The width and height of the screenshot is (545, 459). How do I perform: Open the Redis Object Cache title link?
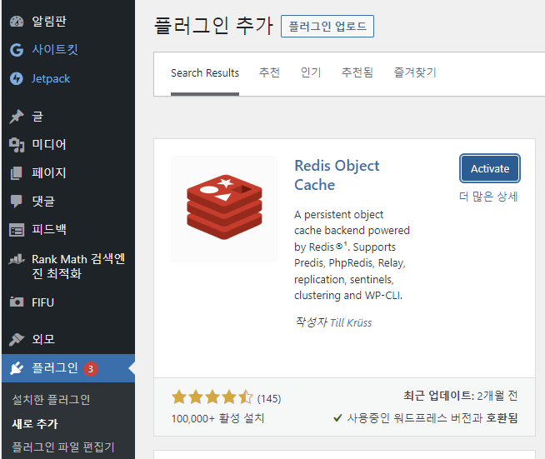tap(337, 175)
